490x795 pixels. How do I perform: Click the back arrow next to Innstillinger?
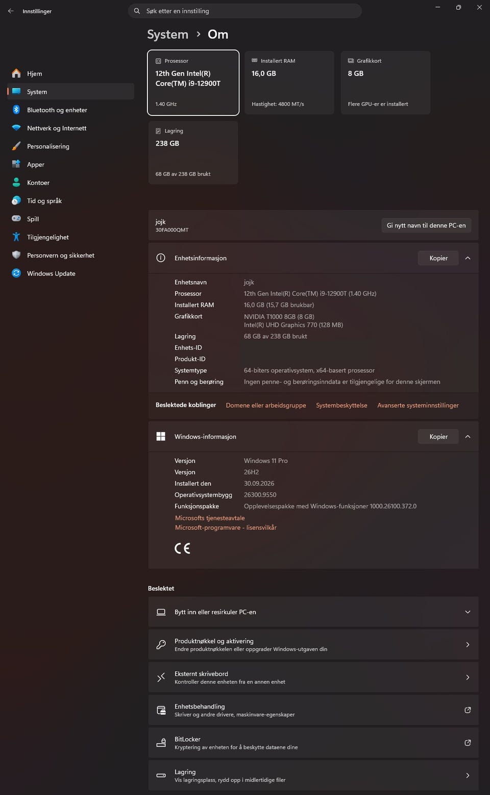[x=11, y=11]
